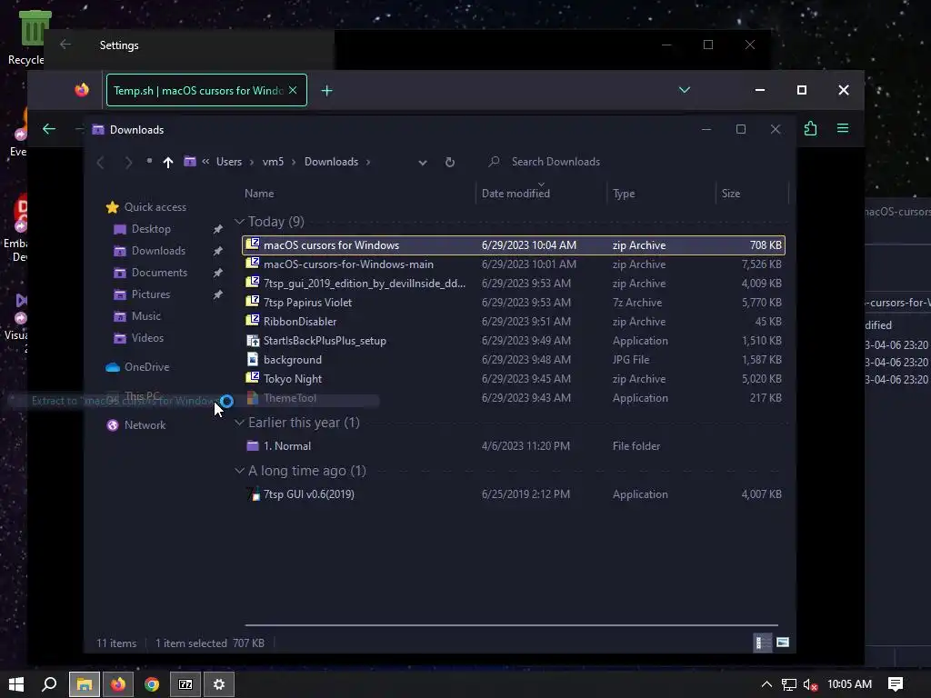Open Windows Start menu
Image resolution: width=931 pixels, height=698 pixels.
(x=16, y=684)
